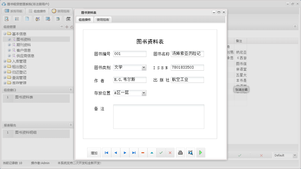Click the red delete-record minus icon
Viewport: 301px width, 169px height.
click(x=143, y=153)
